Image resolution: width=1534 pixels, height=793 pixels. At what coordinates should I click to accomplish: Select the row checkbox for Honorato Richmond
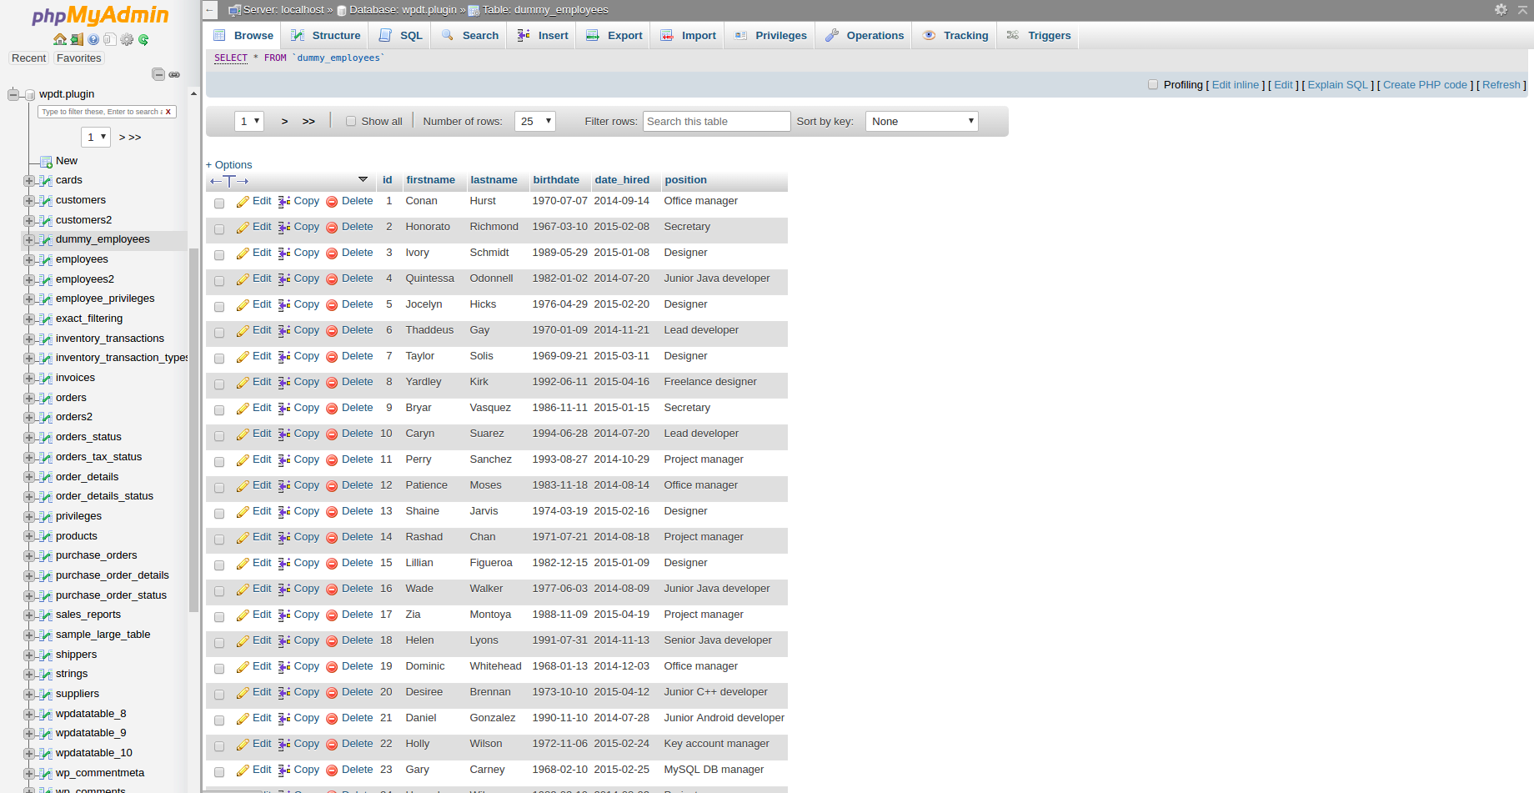tap(219, 229)
